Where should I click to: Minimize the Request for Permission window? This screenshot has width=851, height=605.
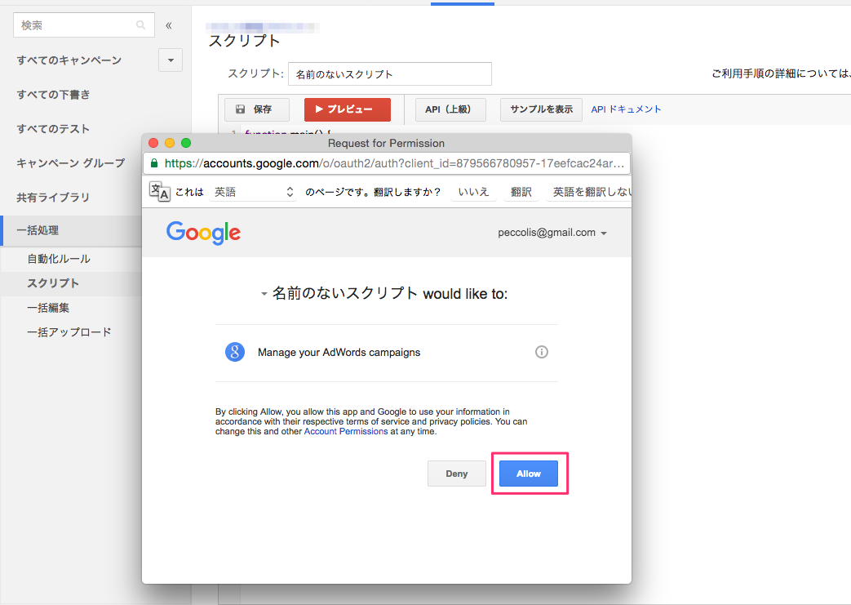click(170, 143)
